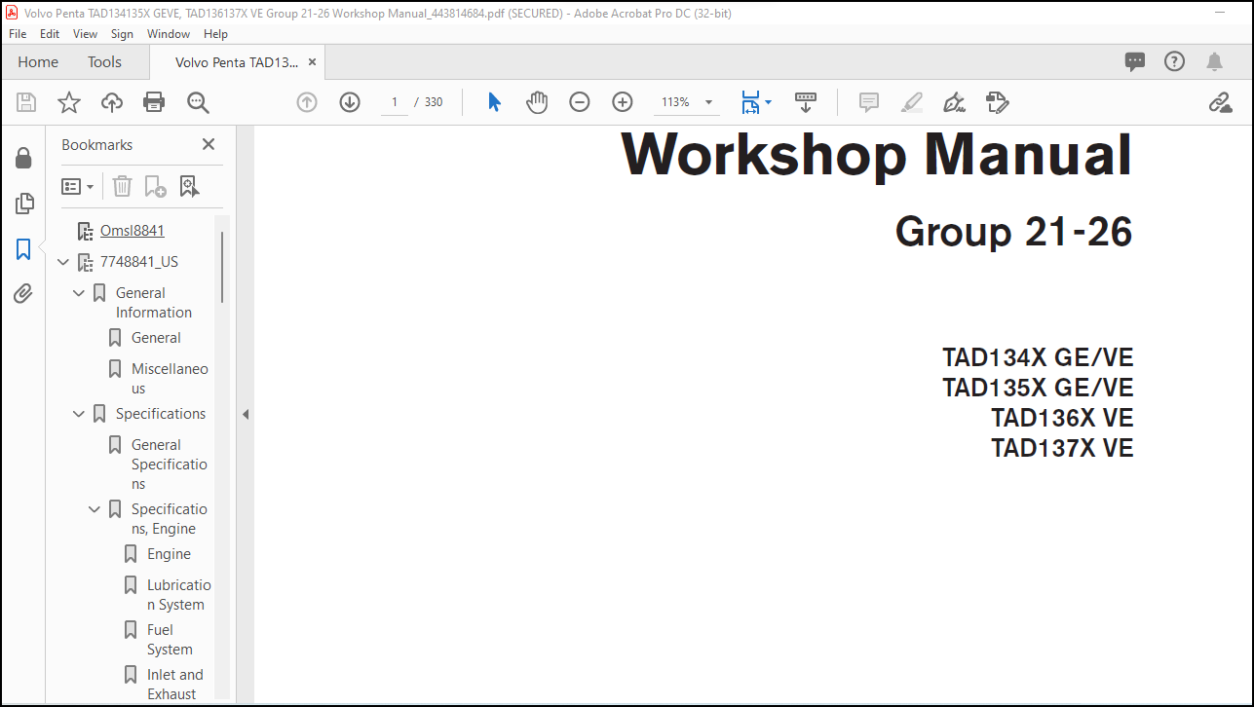Open the Edit menu
Screen dimensions: 1254x707
[x=50, y=33]
